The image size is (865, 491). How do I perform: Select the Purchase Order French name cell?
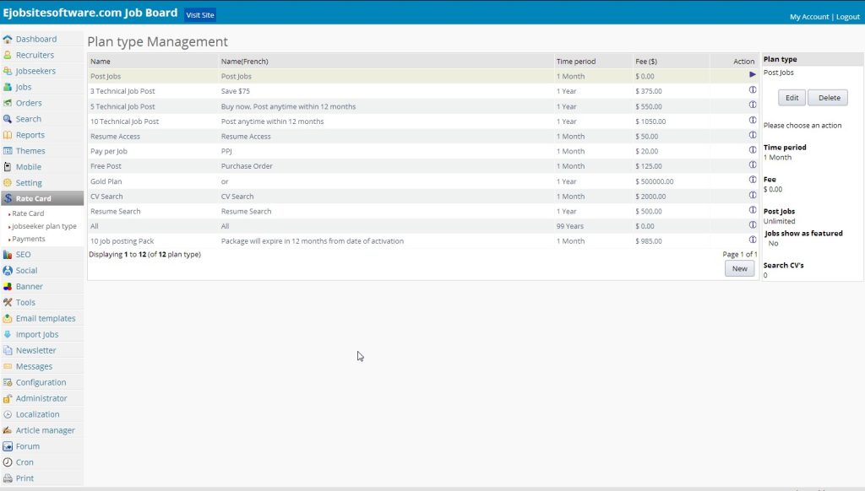tap(247, 166)
